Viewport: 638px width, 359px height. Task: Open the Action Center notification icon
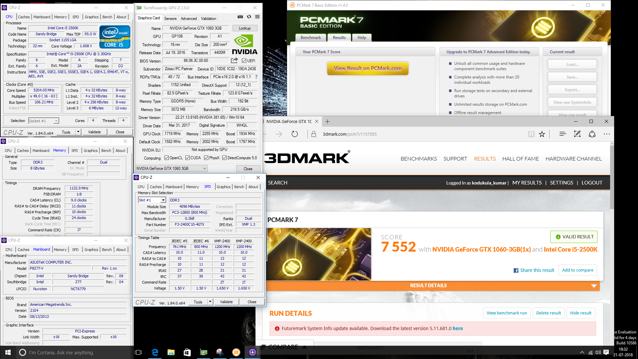606,352
